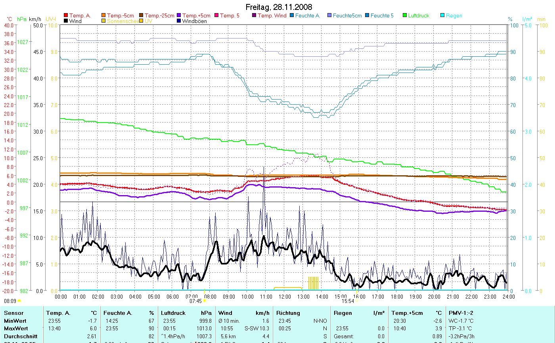
Task: Click the yellow sunrise icon near 07:45
Action: click(x=205, y=301)
